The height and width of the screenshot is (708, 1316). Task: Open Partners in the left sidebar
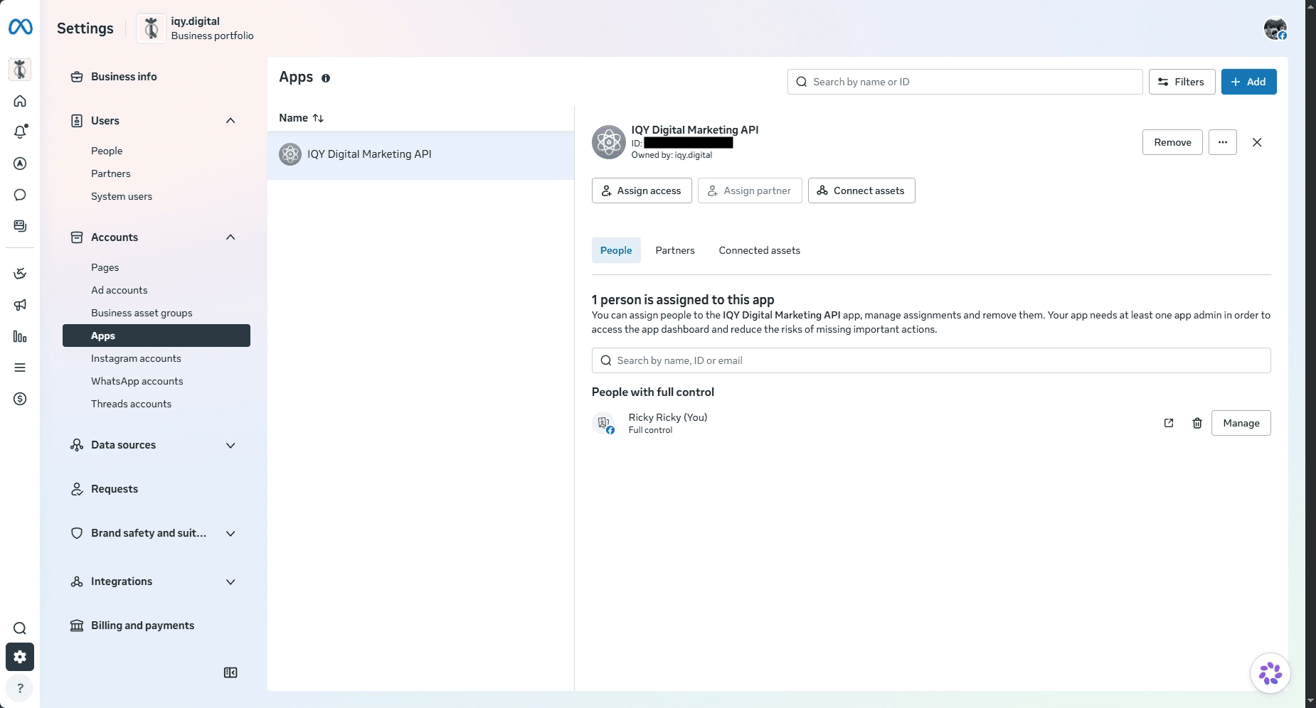pyautogui.click(x=111, y=173)
